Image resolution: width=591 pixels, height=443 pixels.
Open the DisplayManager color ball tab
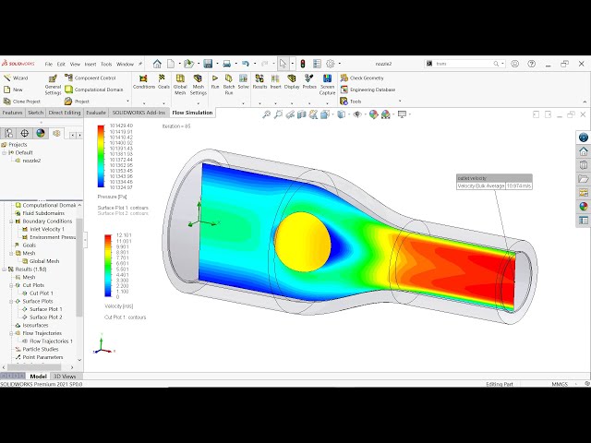[41, 133]
